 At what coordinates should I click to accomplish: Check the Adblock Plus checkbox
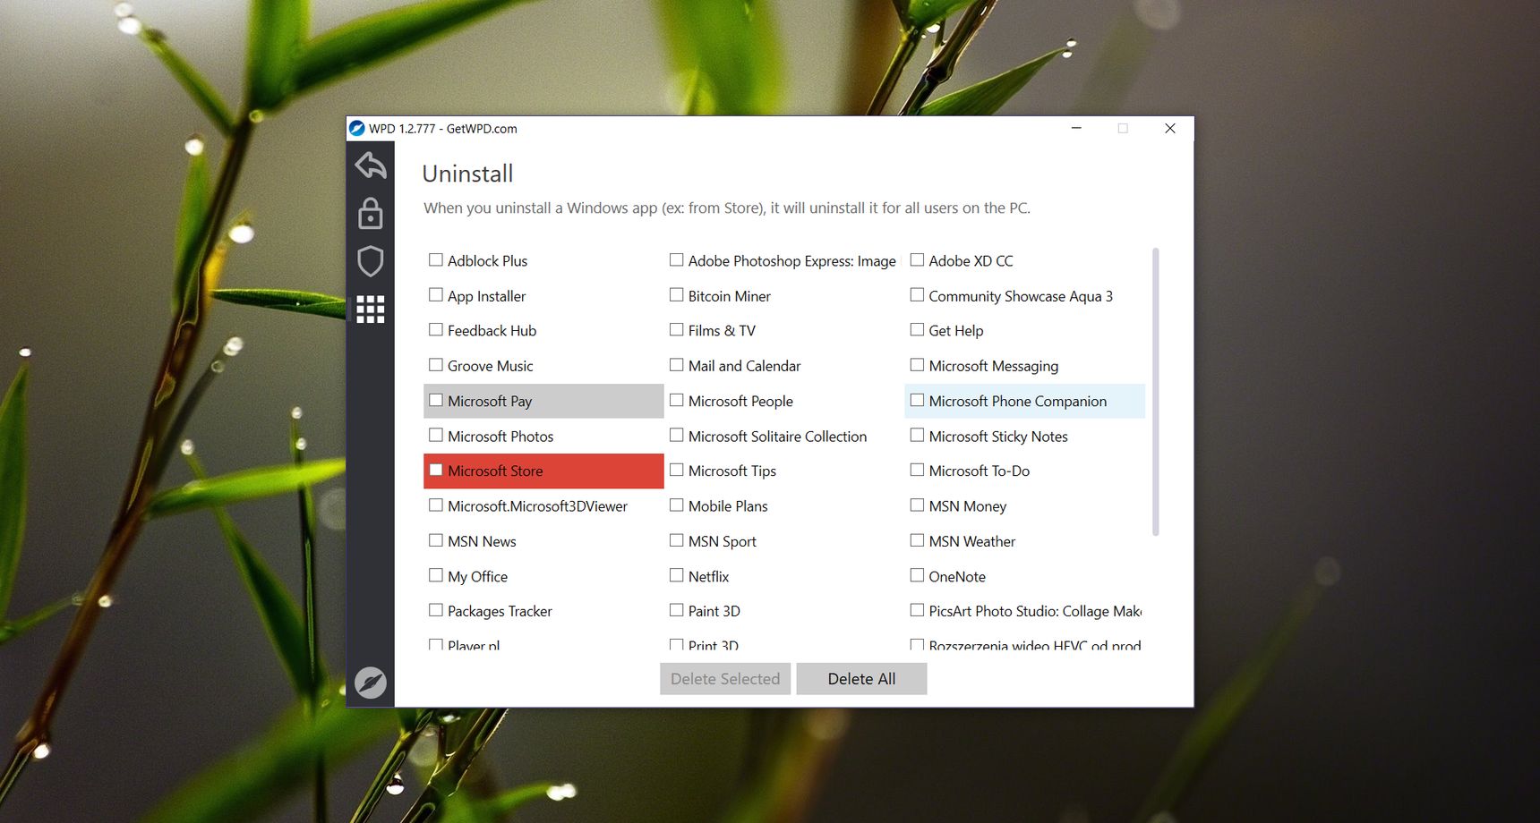pos(436,260)
